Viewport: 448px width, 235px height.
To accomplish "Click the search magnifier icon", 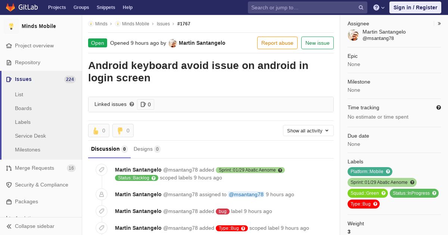I will pos(361,7).
